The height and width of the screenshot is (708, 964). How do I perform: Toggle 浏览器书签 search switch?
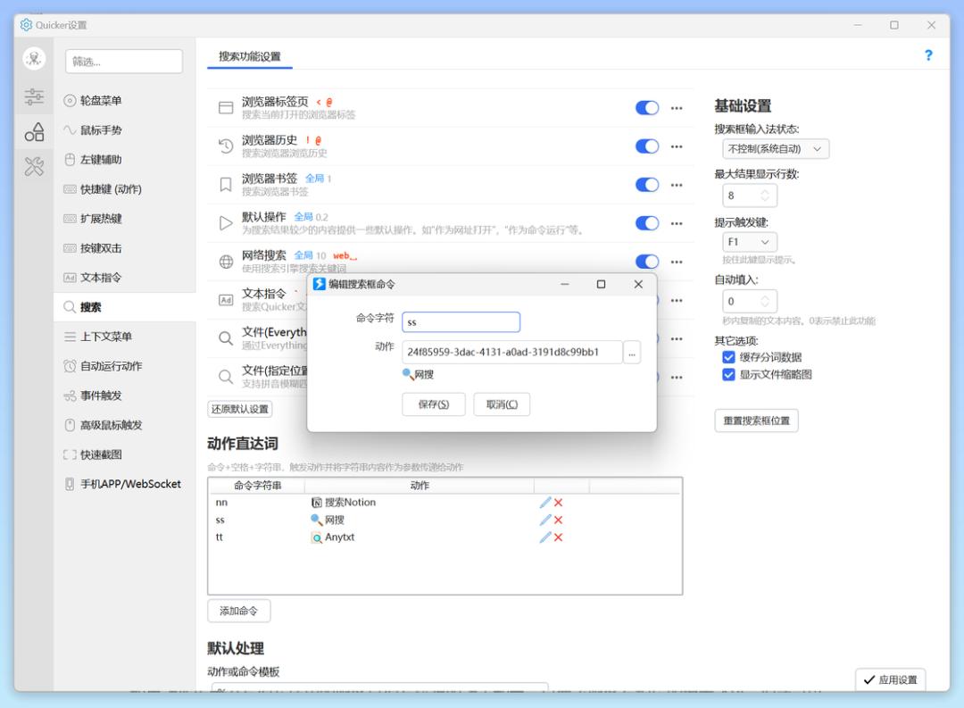pyautogui.click(x=647, y=185)
